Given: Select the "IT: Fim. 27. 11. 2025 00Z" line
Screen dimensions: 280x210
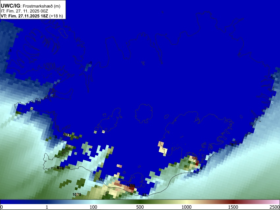Looking at the screenshot, I should 24,11.
